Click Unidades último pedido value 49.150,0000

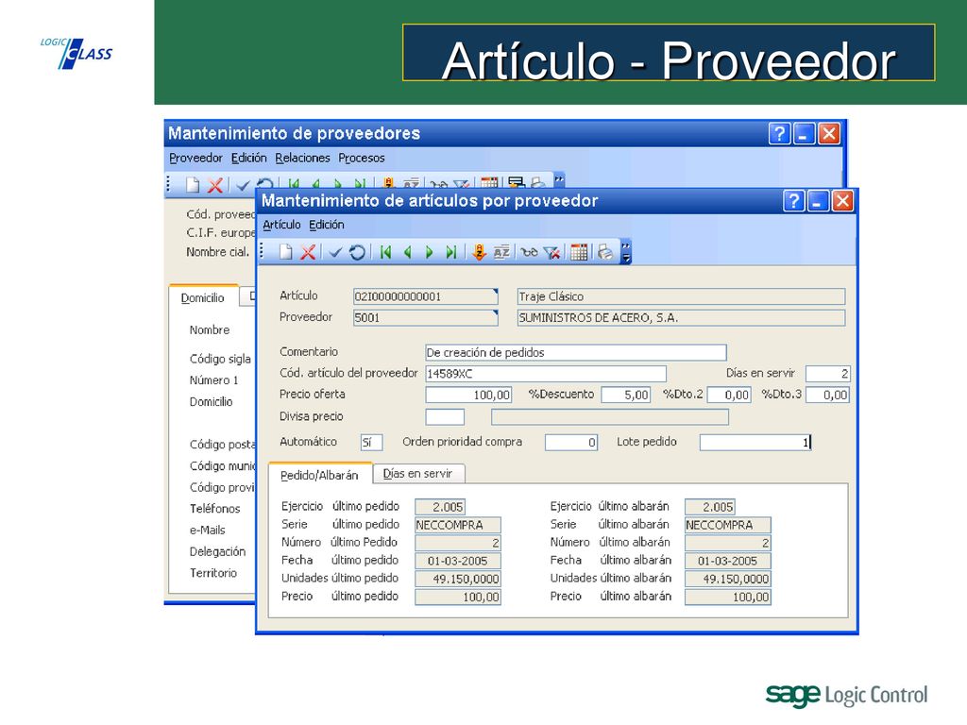pyautogui.click(x=458, y=579)
